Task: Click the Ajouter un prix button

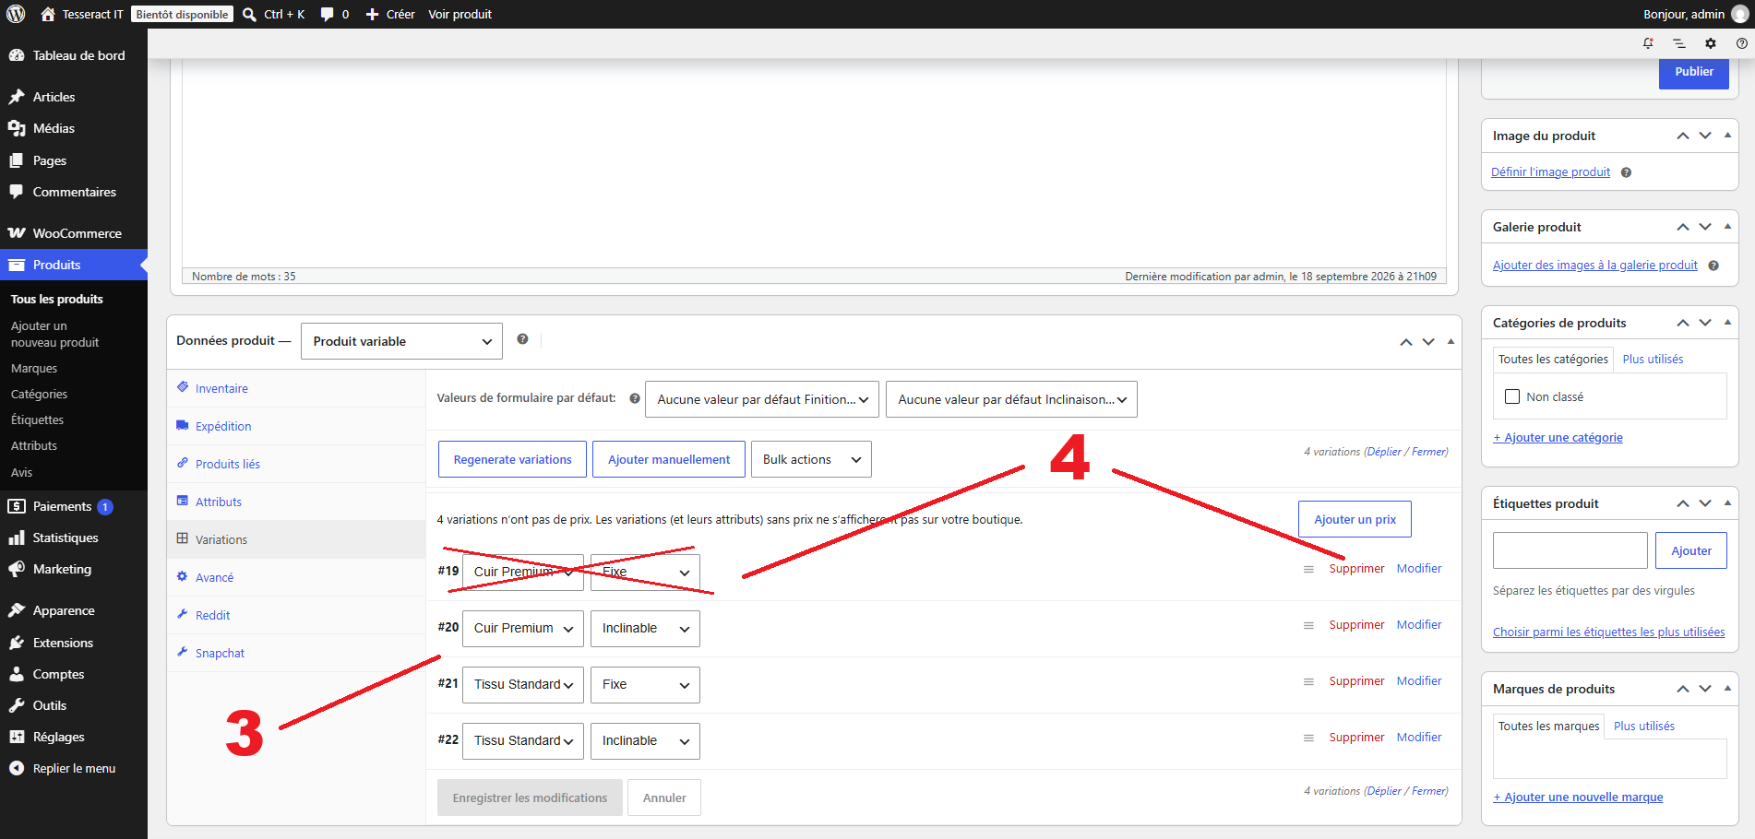Action: click(1355, 519)
